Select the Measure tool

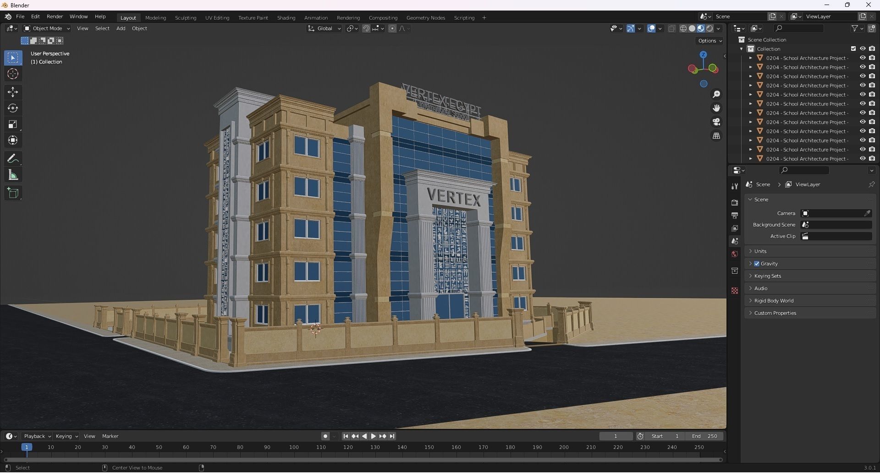tap(13, 175)
